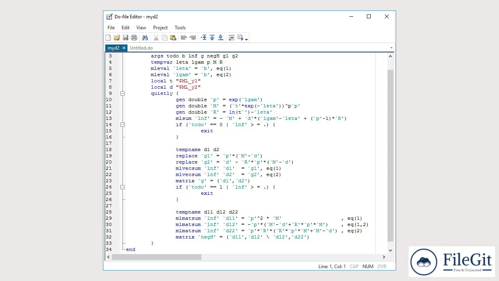This screenshot has height=281, width=499.
Task: Click the 'exit' keyword on line 15
Action: click(207, 131)
